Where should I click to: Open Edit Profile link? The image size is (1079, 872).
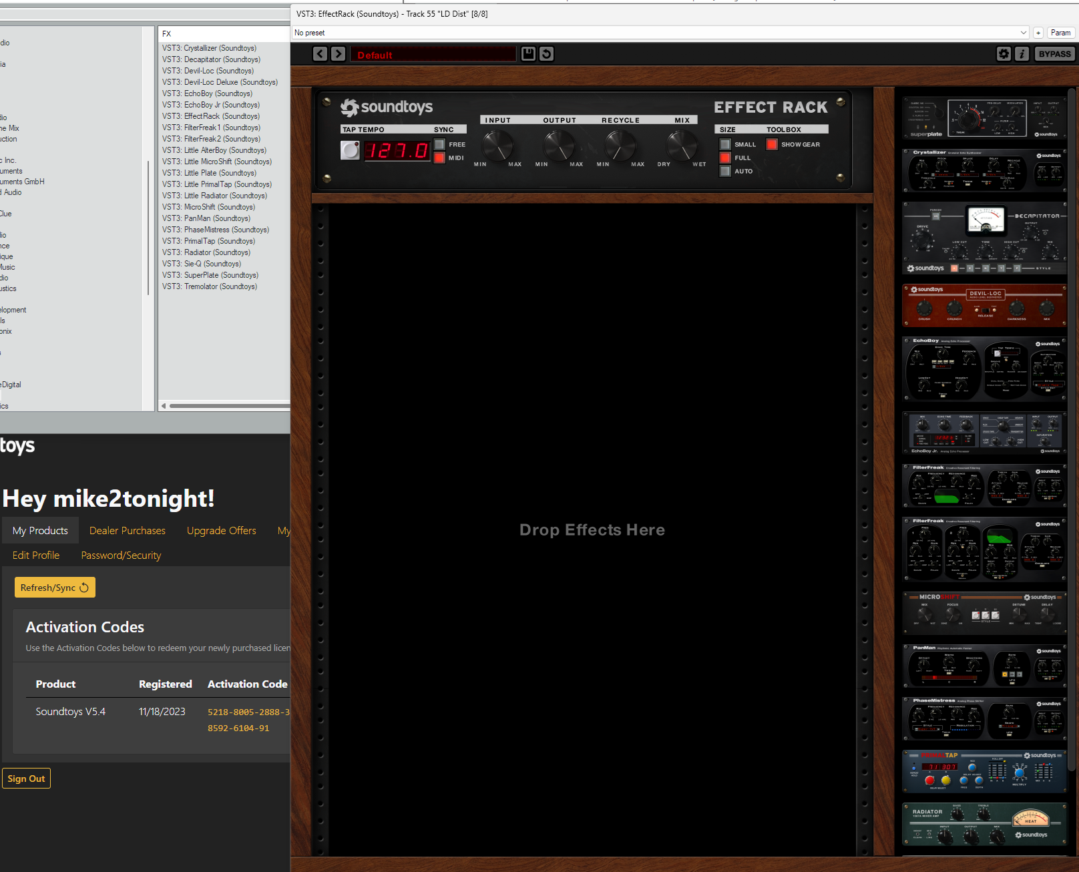point(36,555)
